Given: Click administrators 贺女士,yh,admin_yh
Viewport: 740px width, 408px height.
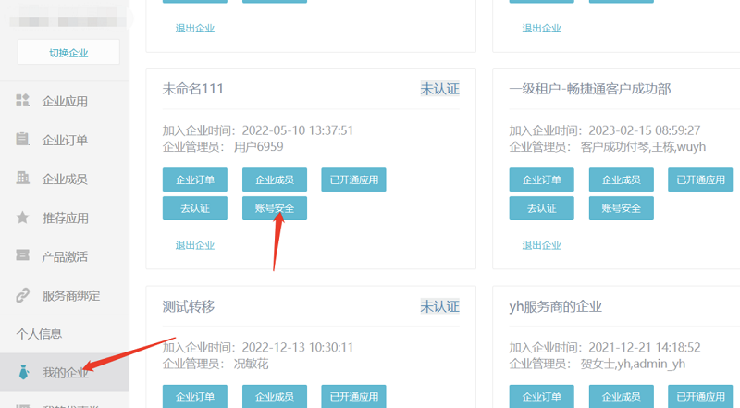Looking at the screenshot, I should (x=633, y=364).
